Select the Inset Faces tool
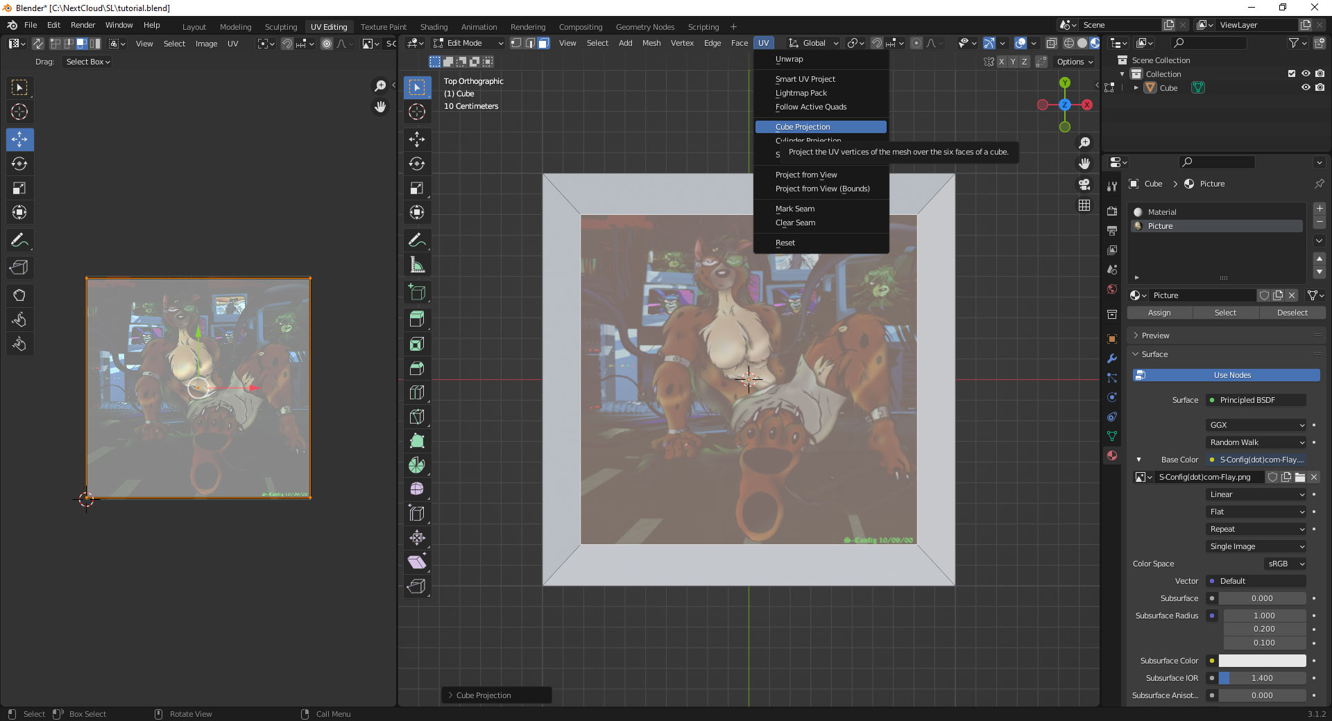 (x=417, y=344)
